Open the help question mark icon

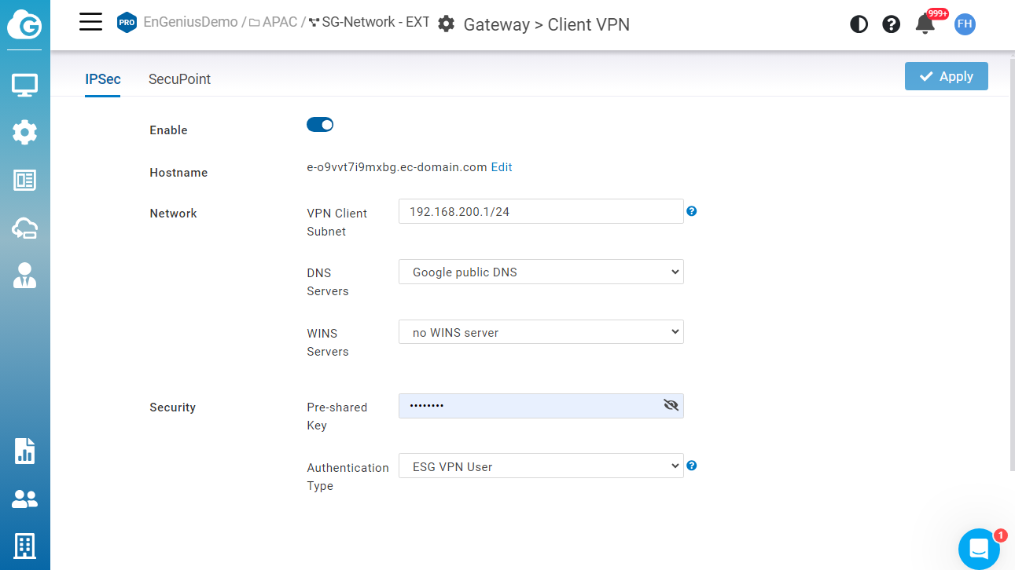pos(891,24)
